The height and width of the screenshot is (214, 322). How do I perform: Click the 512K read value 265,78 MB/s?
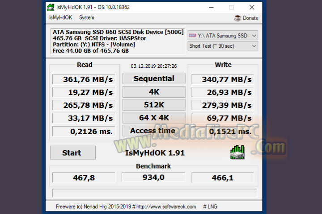(x=84, y=105)
